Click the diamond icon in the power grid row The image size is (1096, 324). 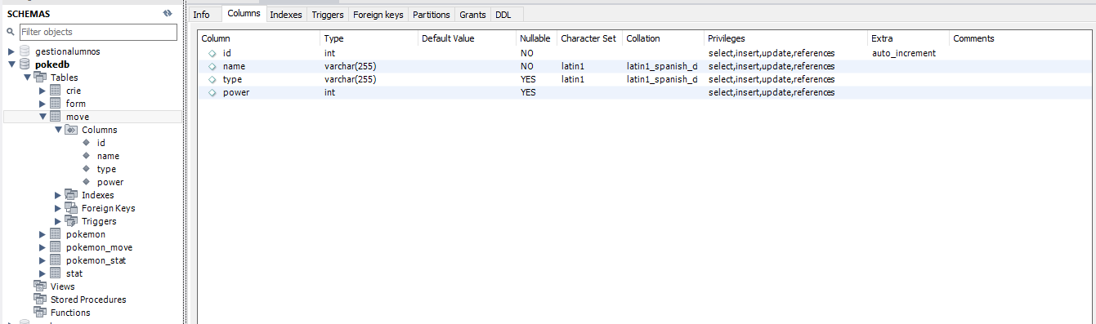point(212,92)
